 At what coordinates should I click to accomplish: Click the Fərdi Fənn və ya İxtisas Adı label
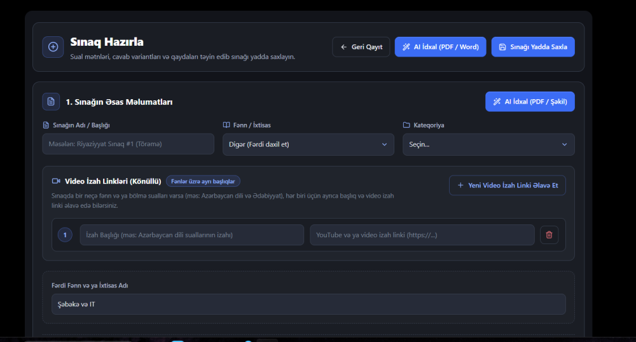90,285
